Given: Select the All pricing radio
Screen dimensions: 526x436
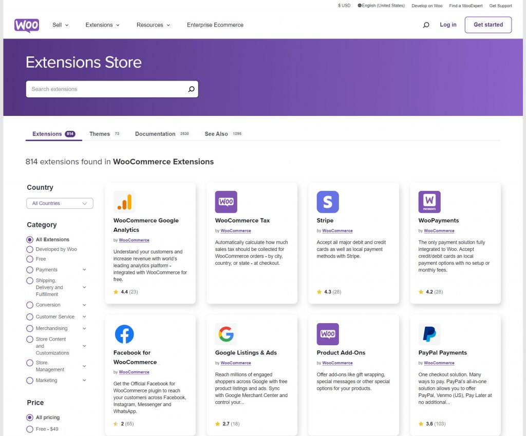Looking at the screenshot, I should 30,418.
